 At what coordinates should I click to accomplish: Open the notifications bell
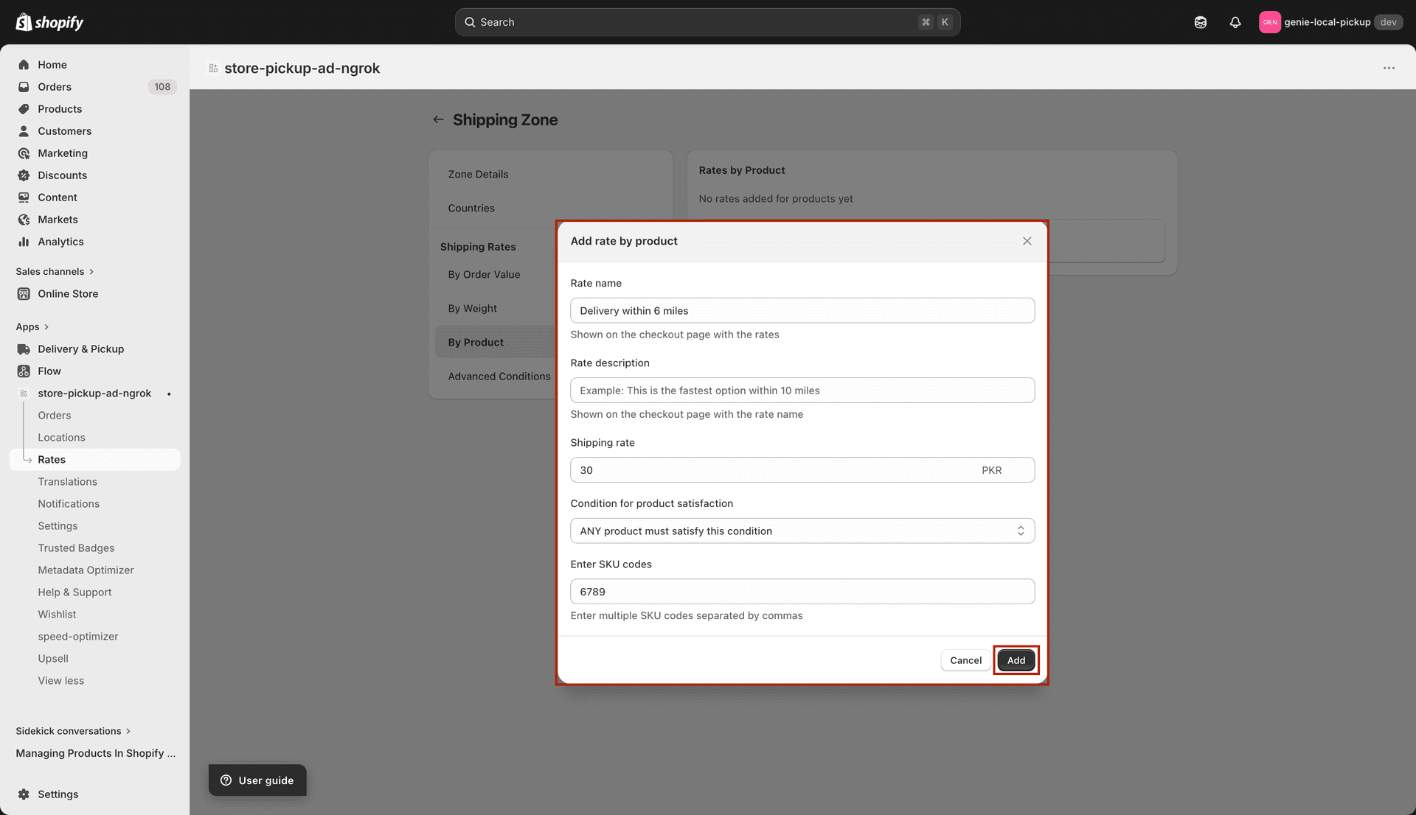tap(1235, 22)
